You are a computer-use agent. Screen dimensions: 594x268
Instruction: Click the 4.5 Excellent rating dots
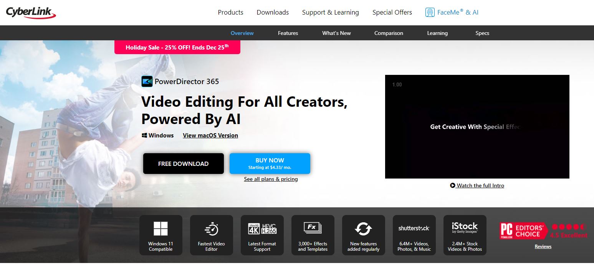pyautogui.click(x=569, y=227)
